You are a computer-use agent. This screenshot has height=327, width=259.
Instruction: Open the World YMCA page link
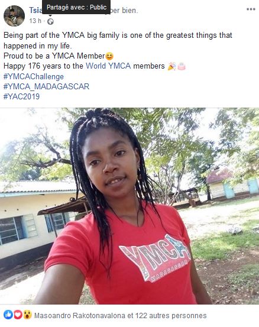108,66
